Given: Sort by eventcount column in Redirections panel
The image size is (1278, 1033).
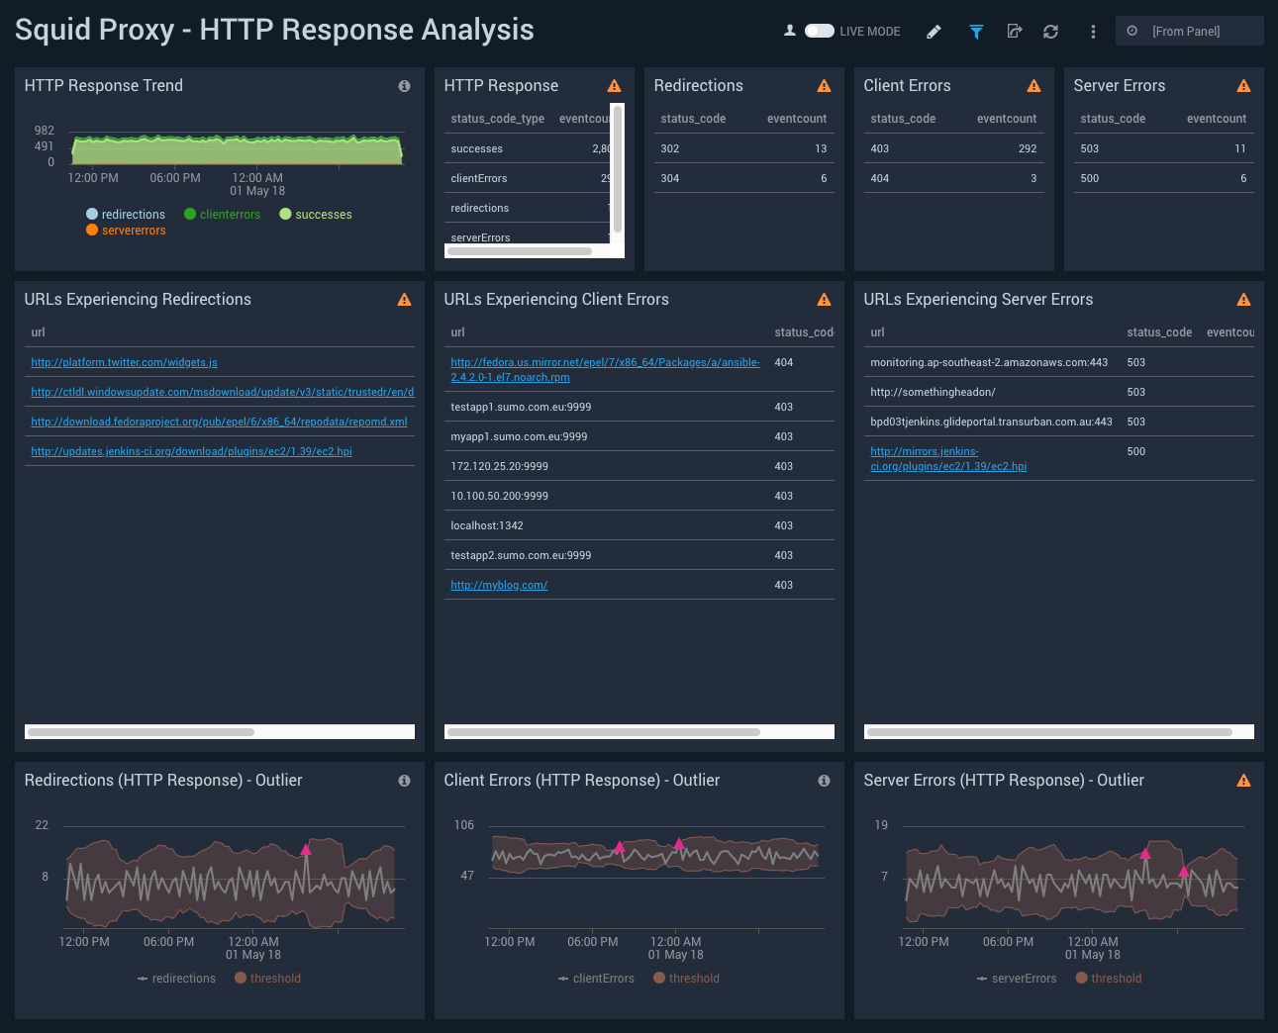Looking at the screenshot, I should coord(796,119).
